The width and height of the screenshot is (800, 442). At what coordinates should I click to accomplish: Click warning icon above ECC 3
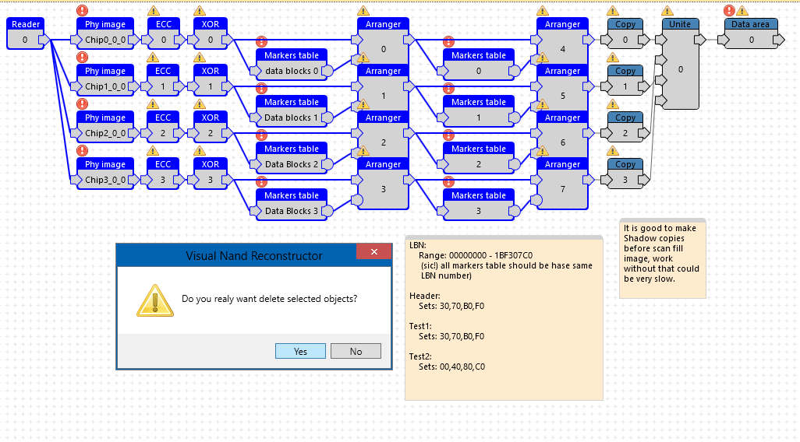point(153,151)
